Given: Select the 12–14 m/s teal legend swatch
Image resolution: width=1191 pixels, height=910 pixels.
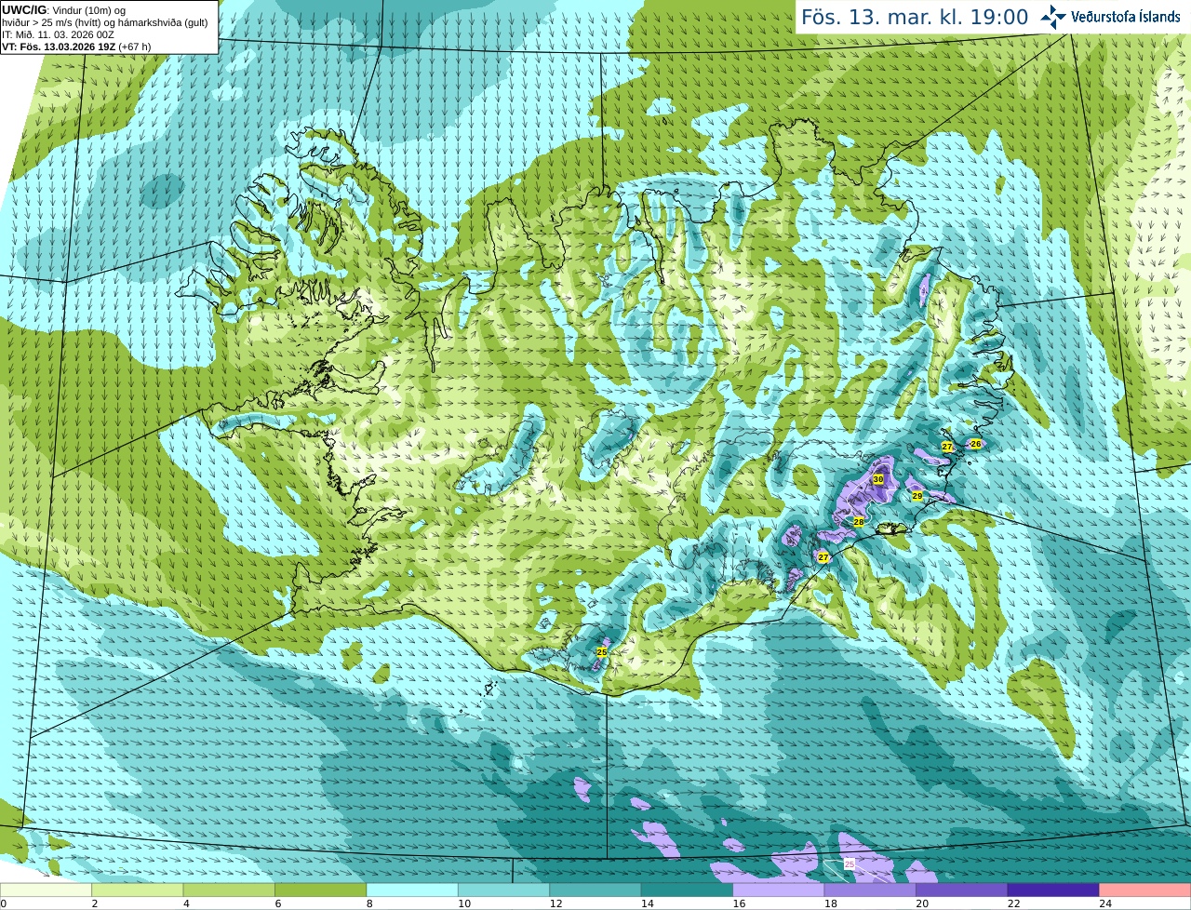Looking at the screenshot, I should [595, 890].
